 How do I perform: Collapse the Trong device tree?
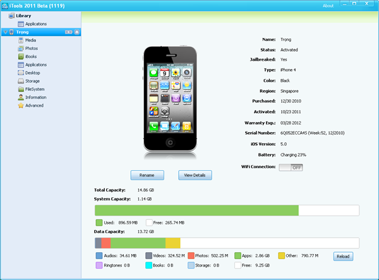click(x=5, y=32)
